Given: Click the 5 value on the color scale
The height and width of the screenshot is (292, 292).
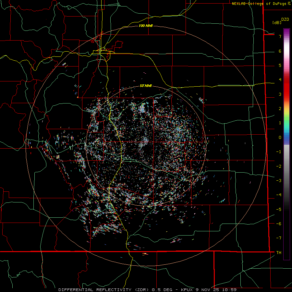Looking at the screenshot, I should pyautogui.click(x=280, y=65).
